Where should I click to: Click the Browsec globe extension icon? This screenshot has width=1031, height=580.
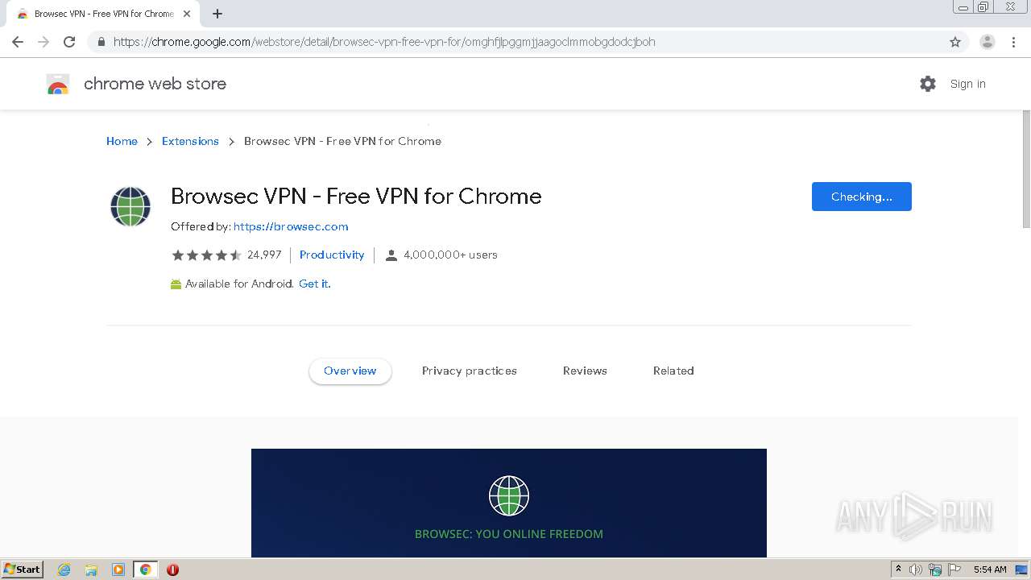coord(130,207)
